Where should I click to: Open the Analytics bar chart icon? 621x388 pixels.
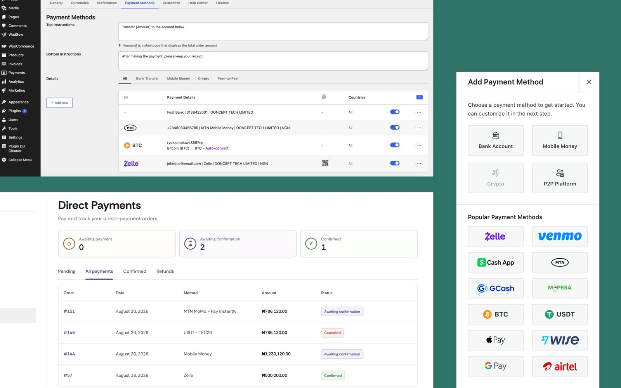[x=4, y=81]
